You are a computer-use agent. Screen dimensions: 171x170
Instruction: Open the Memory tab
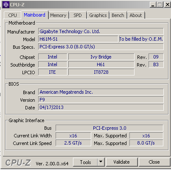coord(58,15)
